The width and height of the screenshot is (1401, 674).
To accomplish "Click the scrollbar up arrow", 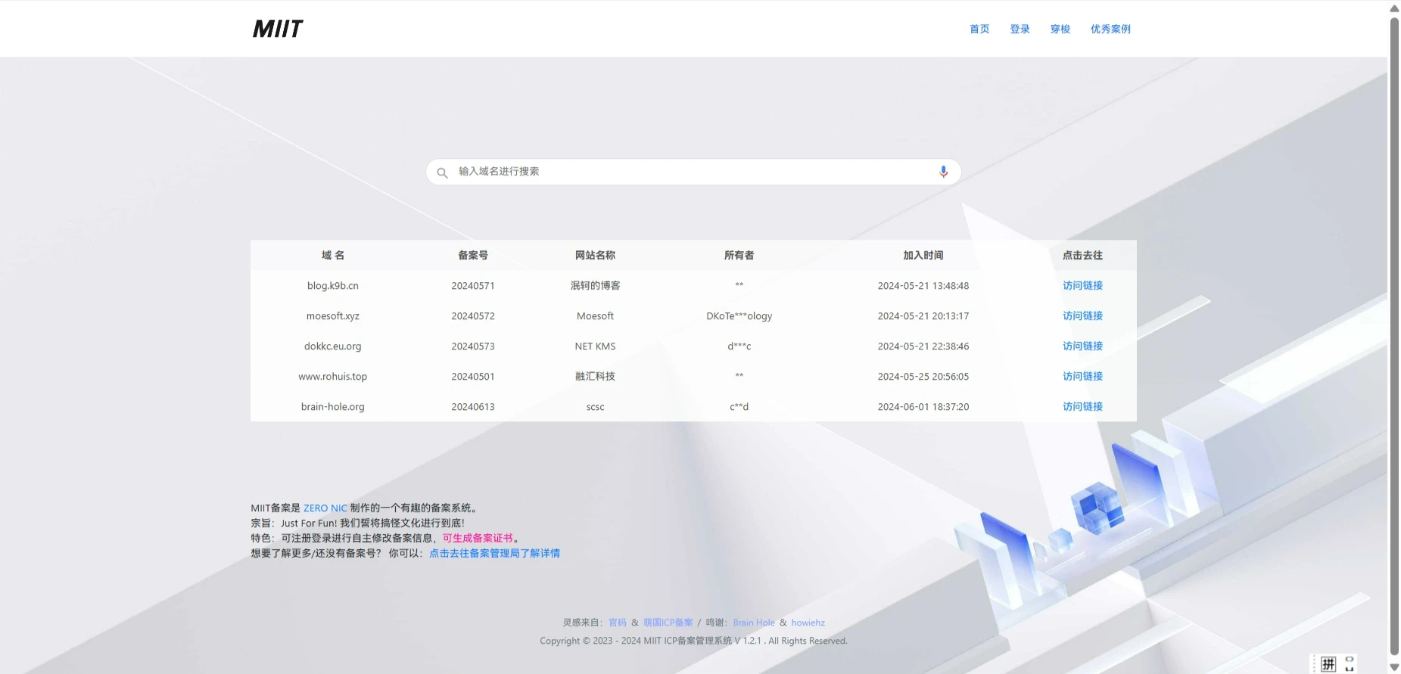I will 1394,8.
